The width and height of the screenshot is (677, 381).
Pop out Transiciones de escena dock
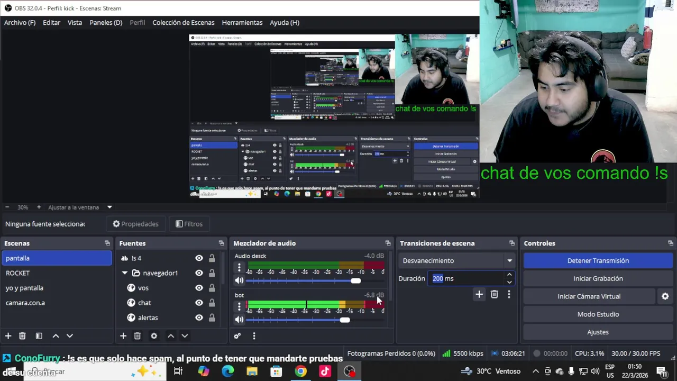511,243
